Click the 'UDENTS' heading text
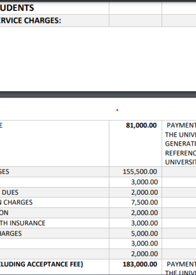This screenshot has width=196, height=275. (17, 8)
